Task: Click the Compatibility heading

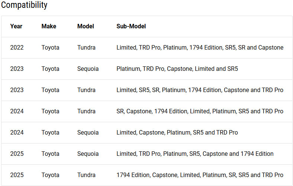Action: point(24,5)
